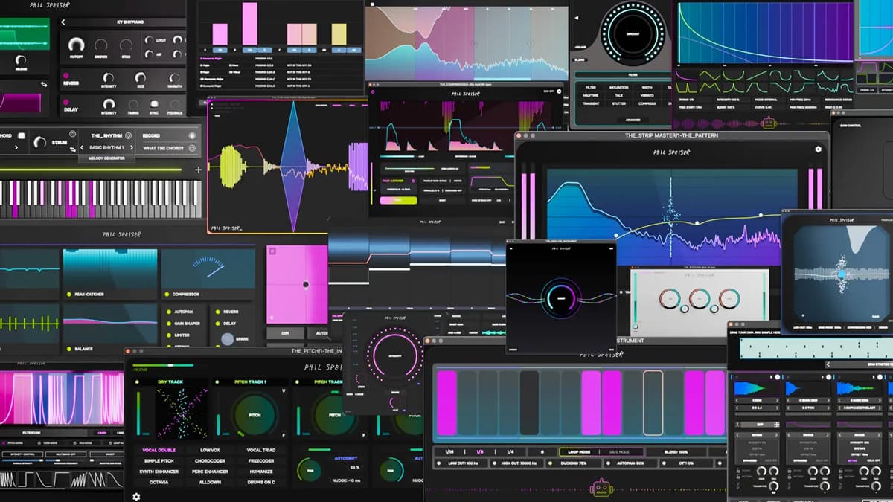This screenshot has height=502, width=893.
Task: Click the outlined step pad in pattern grid
Action: click(x=653, y=402)
